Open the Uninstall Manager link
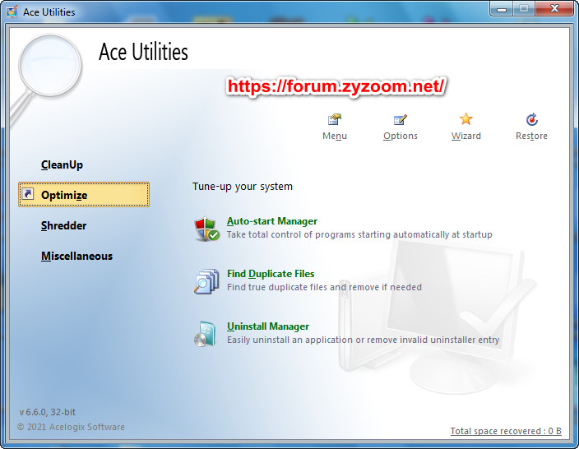This screenshot has height=449, width=579. (x=268, y=326)
